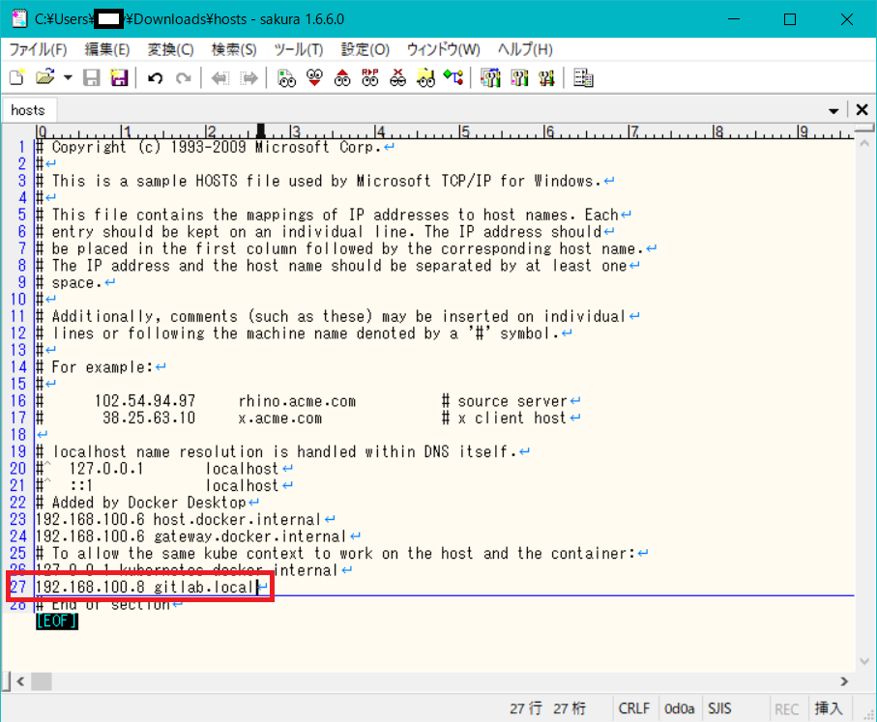Click 'x.acme.com' on line 17

(280, 418)
